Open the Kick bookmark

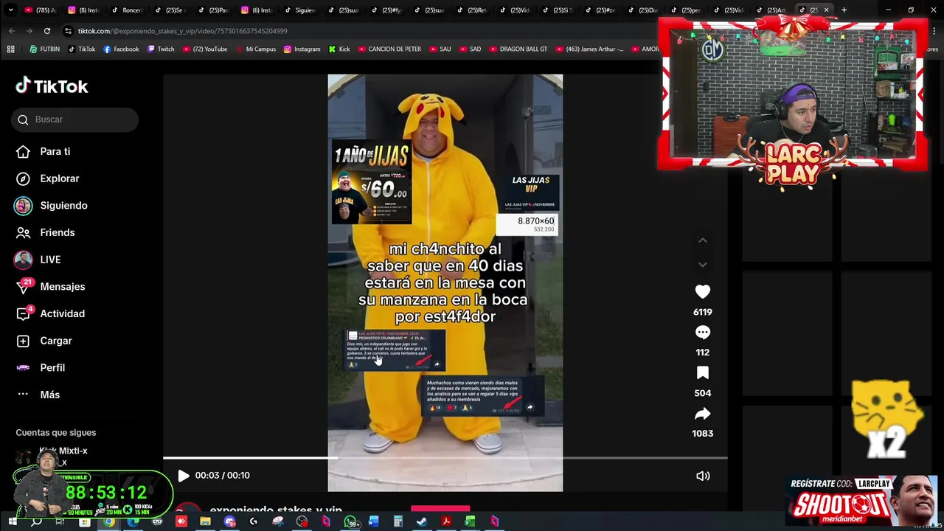(x=339, y=49)
